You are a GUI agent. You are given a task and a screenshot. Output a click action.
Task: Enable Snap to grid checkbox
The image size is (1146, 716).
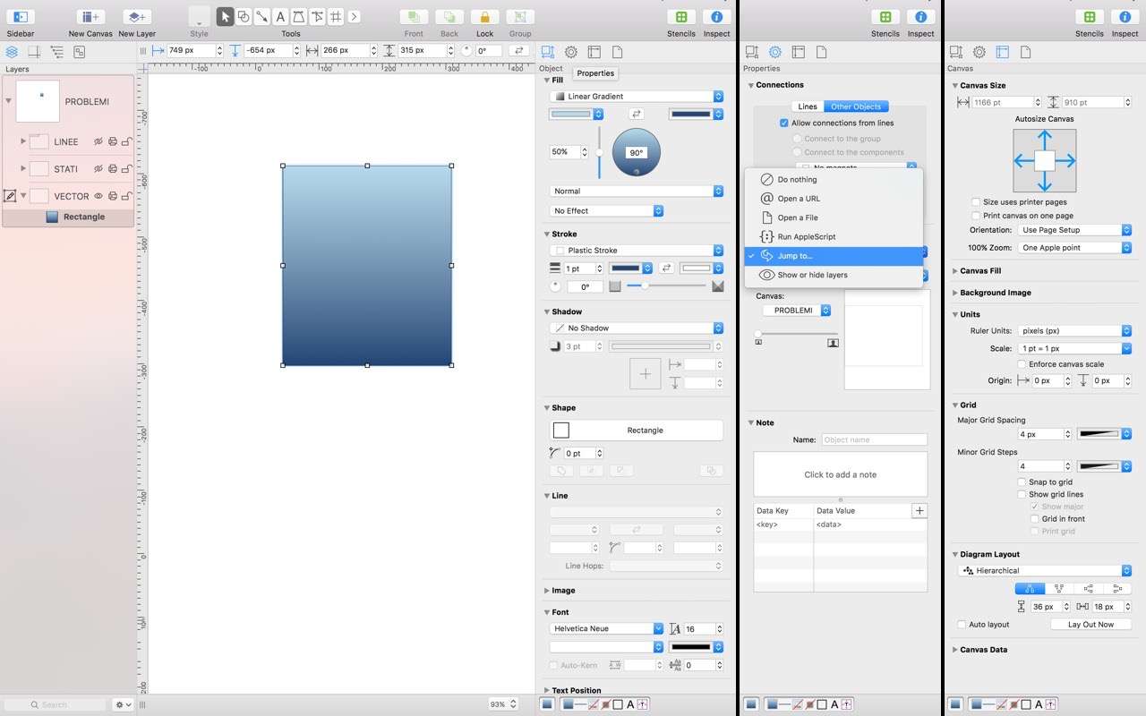(1022, 482)
